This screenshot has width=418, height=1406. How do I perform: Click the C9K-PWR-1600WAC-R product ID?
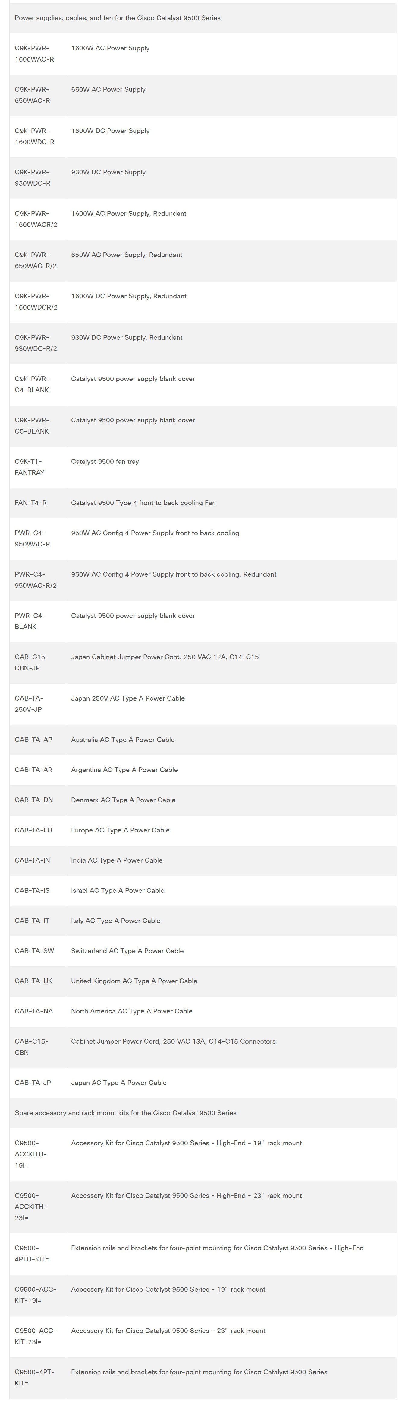pyautogui.click(x=34, y=53)
